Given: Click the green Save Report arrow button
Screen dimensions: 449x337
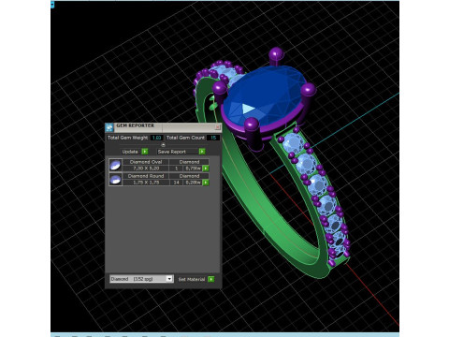Looking at the screenshot, I should point(202,152).
